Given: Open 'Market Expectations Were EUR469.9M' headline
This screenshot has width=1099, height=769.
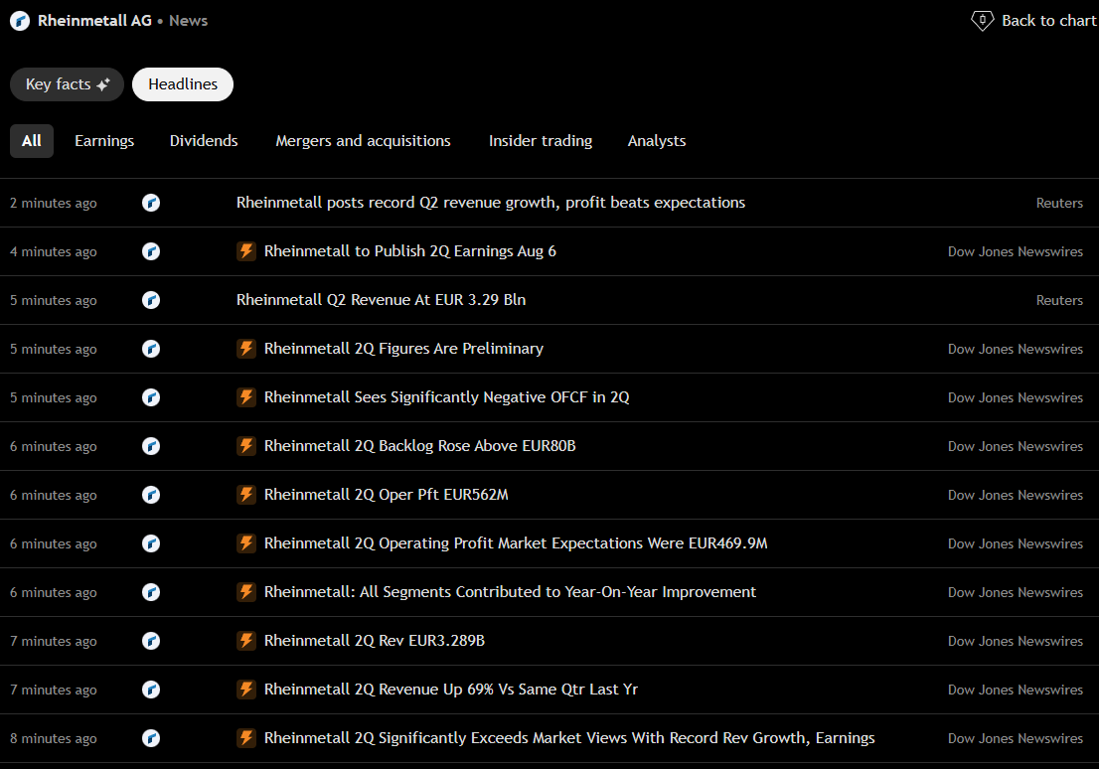Looking at the screenshot, I should pos(516,543).
